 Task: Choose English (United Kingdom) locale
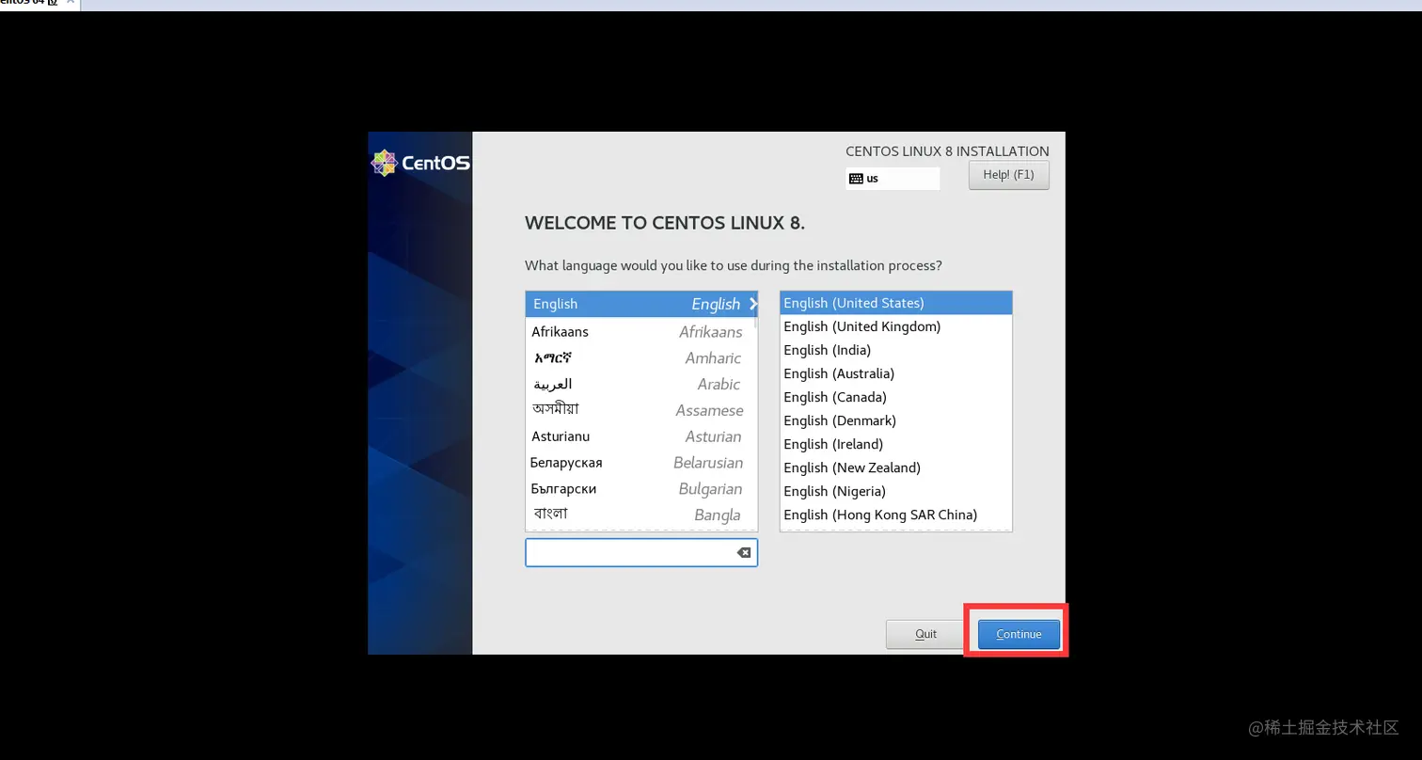tap(895, 326)
